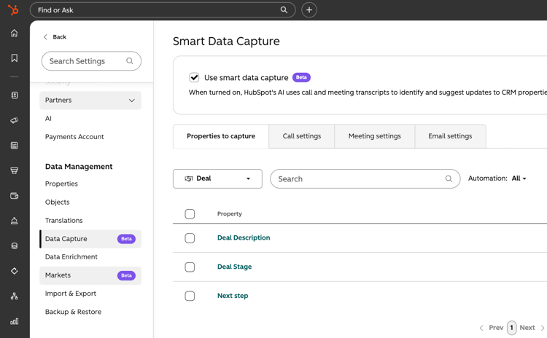This screenshot has width=547, height=338.
Task: Open the Deal Stage property link
Action: coord(234,267)
